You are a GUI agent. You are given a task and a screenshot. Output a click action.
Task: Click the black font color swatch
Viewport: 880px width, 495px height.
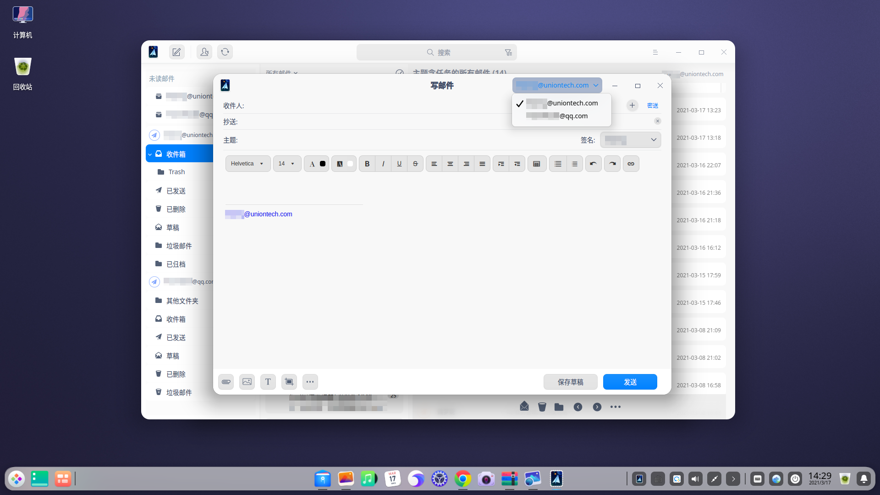coord(323,164)
